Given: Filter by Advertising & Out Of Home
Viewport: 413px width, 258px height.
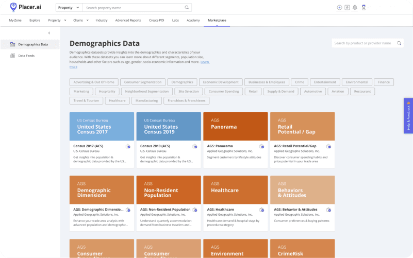Looking at the screenshot, I should [94, 82].
